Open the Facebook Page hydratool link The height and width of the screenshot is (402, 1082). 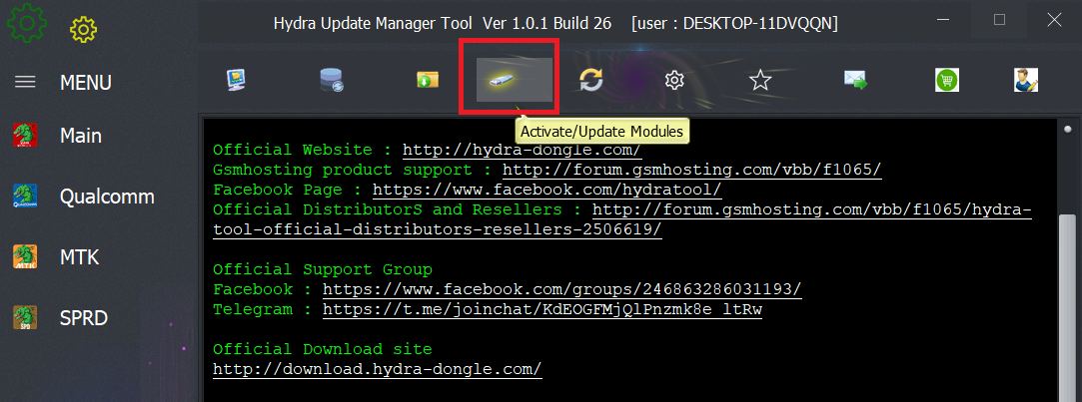(x=547, y=191)
